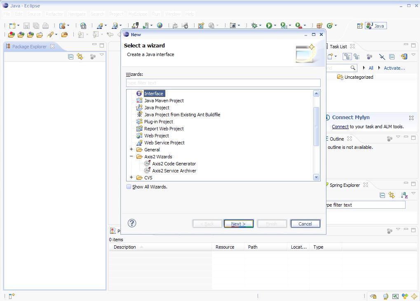
Task: Switch to the Package Explorer tab
Action: pos(29,46)
